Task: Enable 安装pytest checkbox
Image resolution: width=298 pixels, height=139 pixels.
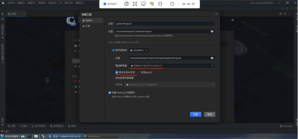Action: [139, 72]
